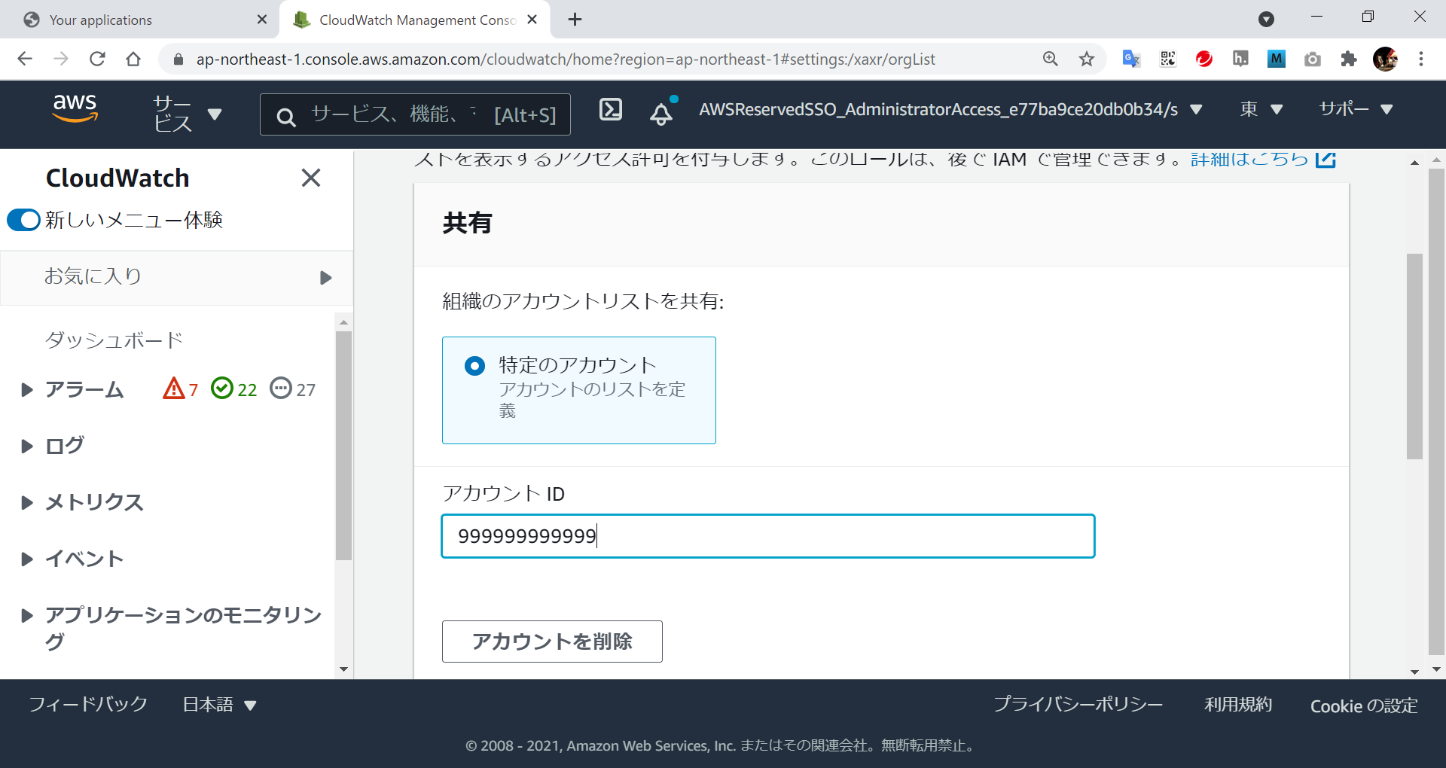Click alarms in-alarm warning count 7
The width and height of the screenshot is (1446, 768).
coord(181,389)
